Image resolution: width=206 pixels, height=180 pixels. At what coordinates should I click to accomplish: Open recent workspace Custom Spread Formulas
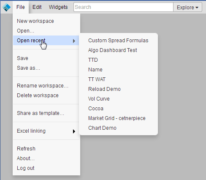(118, 41)
